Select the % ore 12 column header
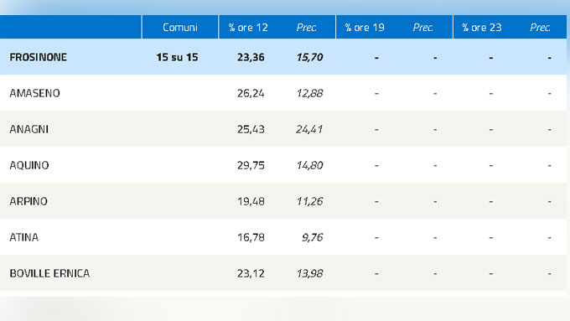Screen dimensions: 570x321 tap(248, 28)
